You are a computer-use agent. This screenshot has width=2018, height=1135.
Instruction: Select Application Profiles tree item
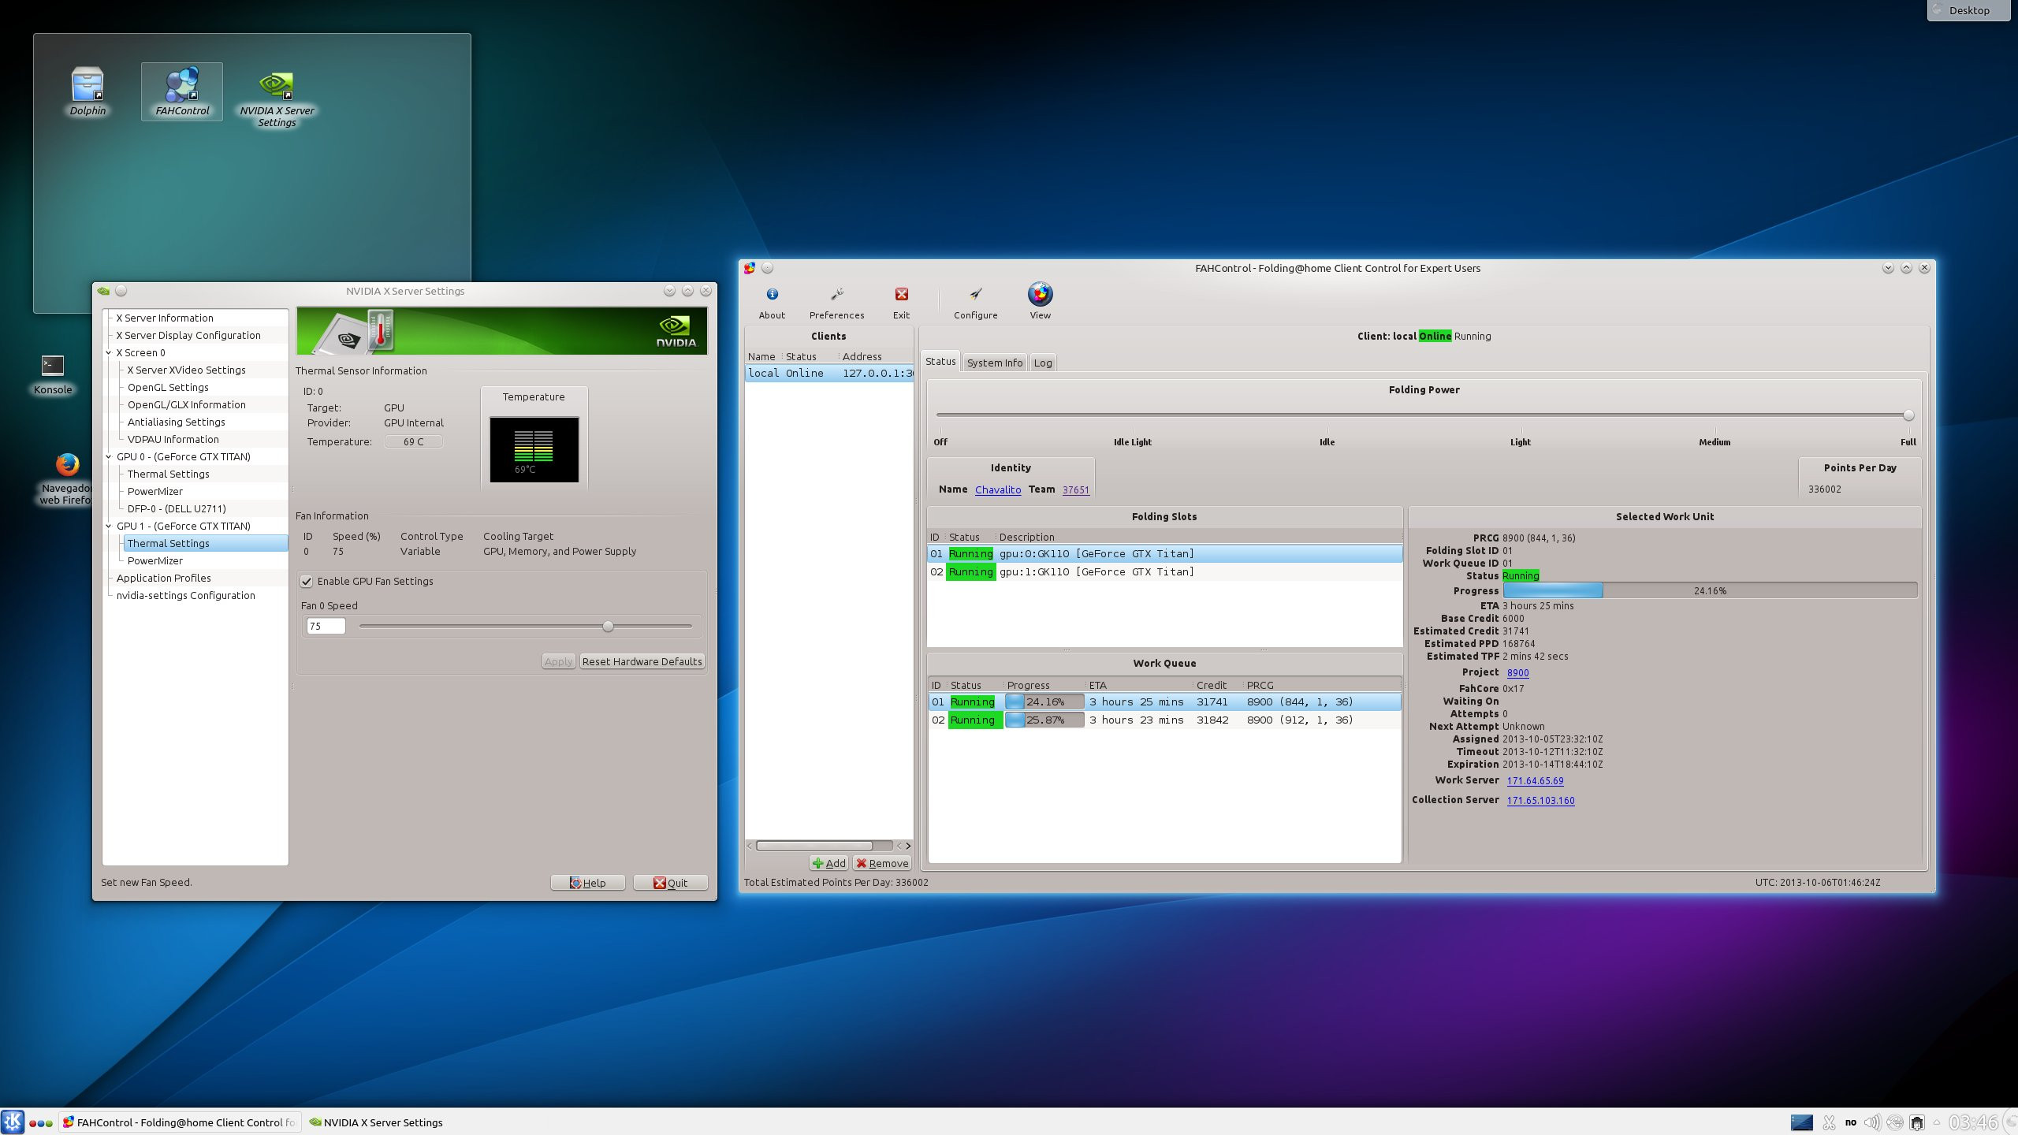click(163, 578)
